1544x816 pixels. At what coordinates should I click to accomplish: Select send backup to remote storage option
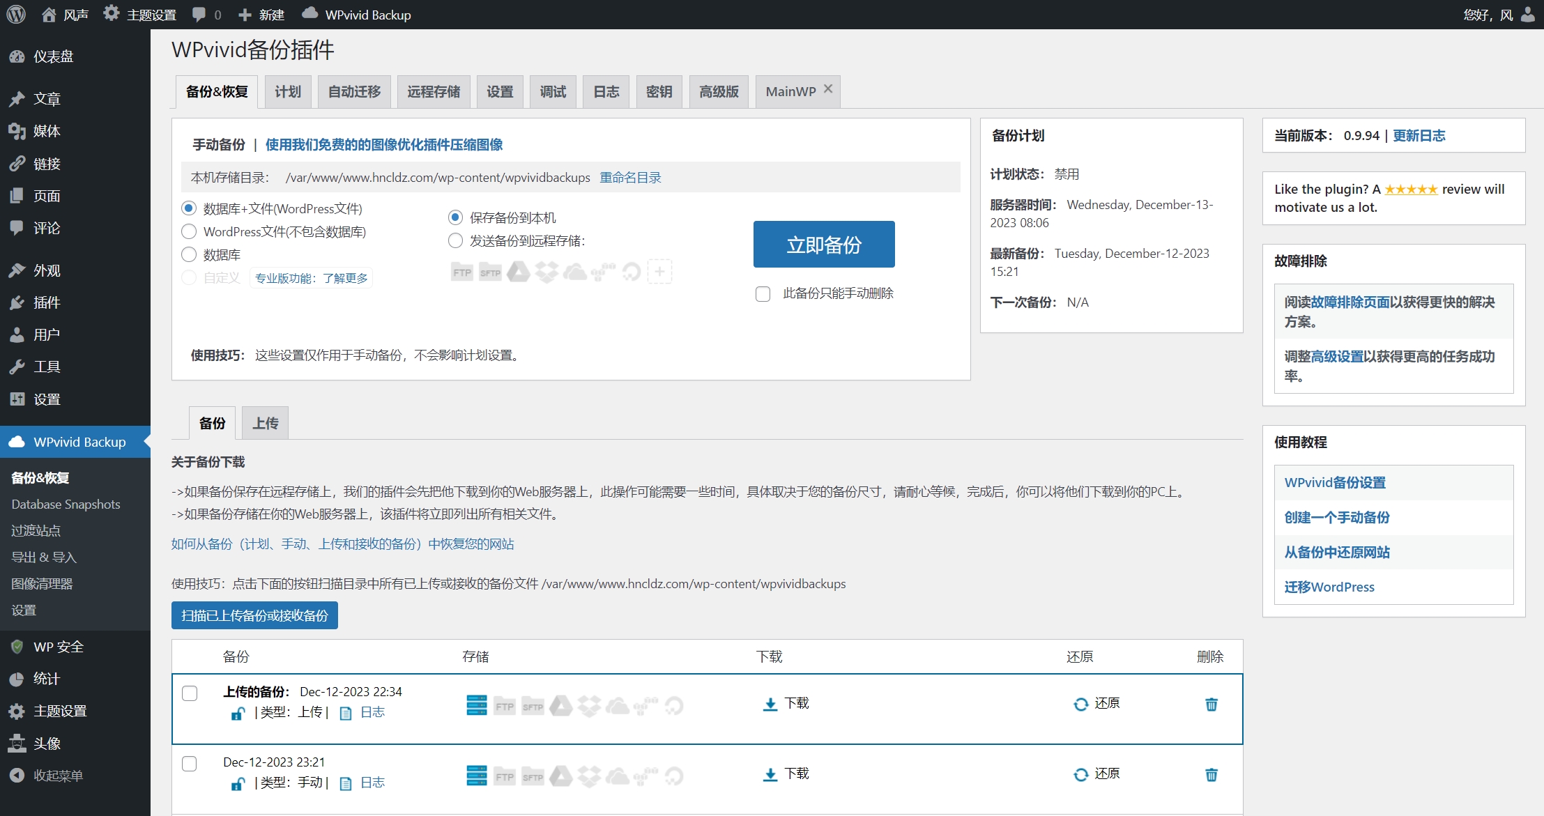tap(455, 241)
